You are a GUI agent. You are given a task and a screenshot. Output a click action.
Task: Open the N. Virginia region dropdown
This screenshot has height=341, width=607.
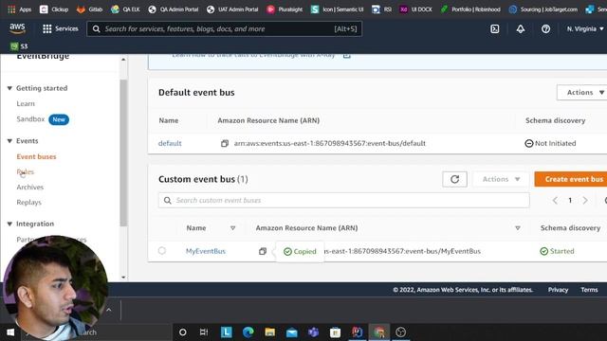[x=585, y=29]
